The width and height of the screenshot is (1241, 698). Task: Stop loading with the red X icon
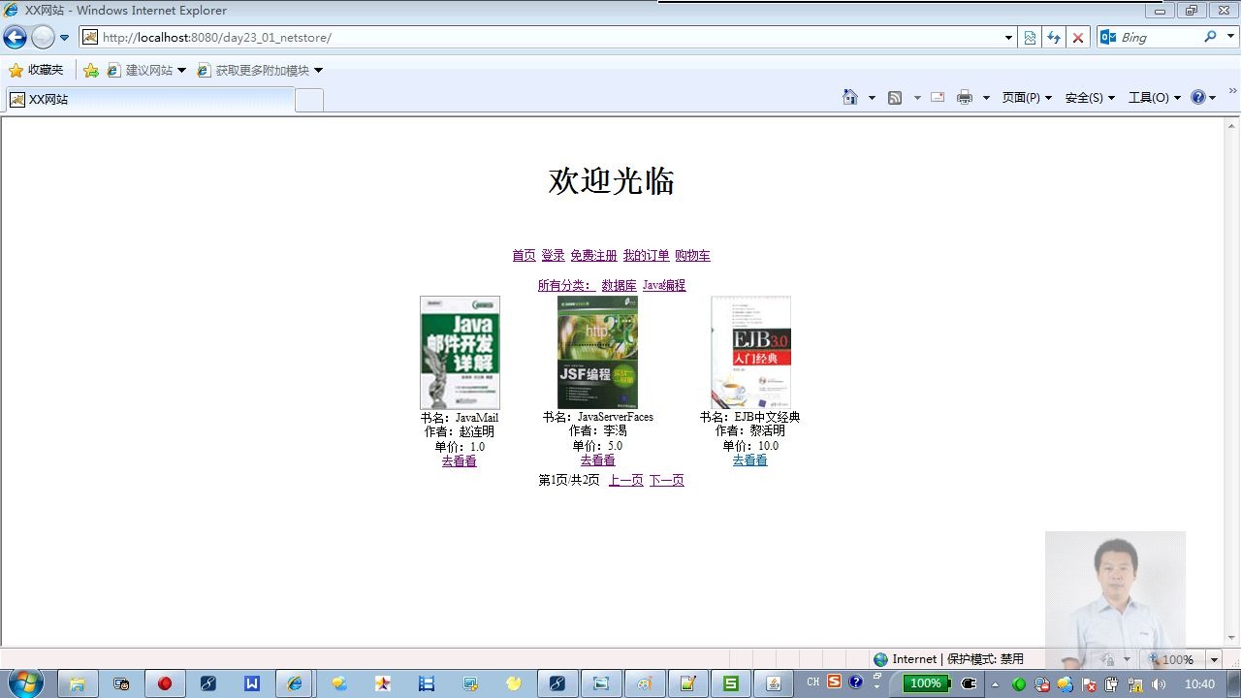1078,38
